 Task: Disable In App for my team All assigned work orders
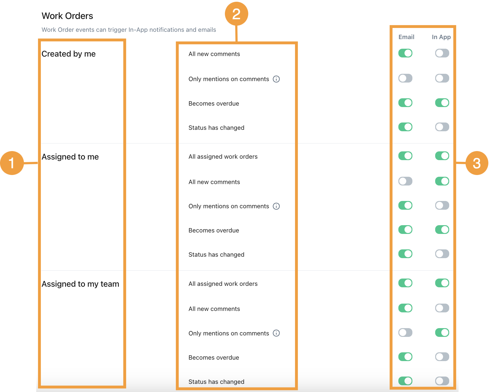tap(442, 283)
